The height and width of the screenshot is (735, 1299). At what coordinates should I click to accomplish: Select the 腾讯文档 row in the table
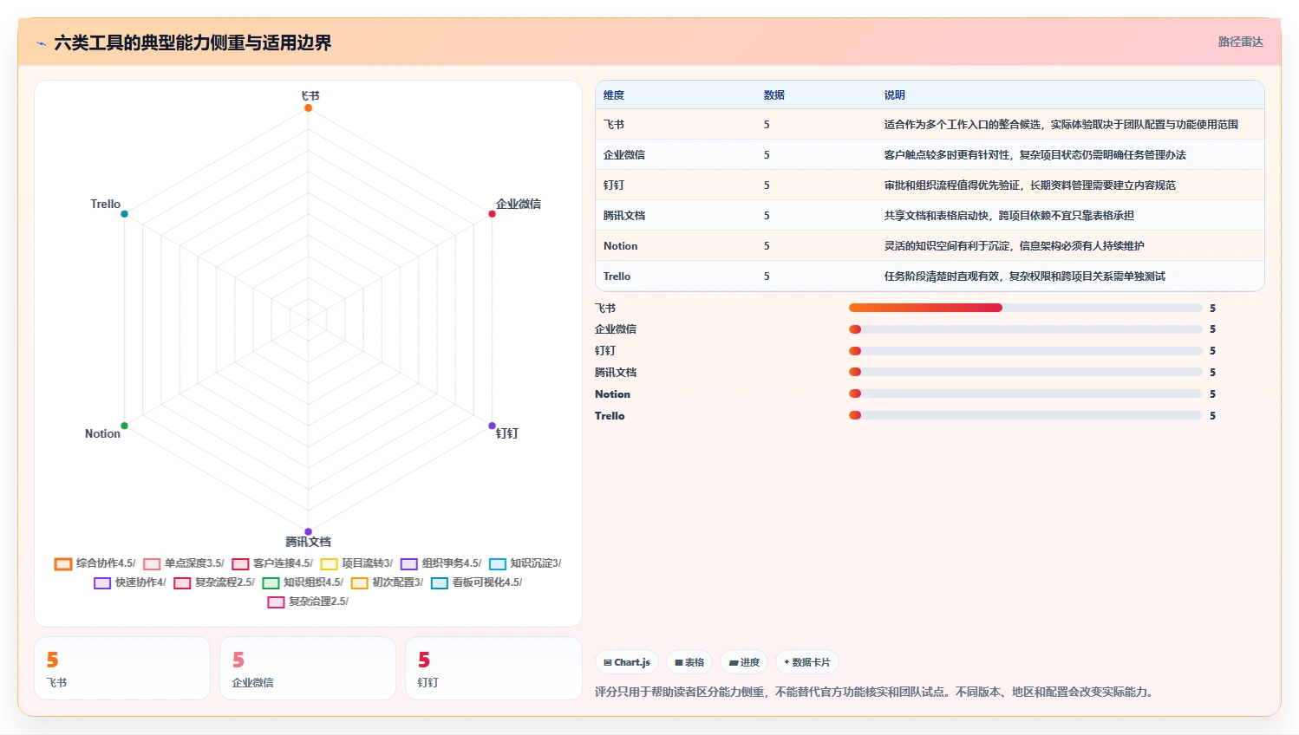[x=930, y=216]
